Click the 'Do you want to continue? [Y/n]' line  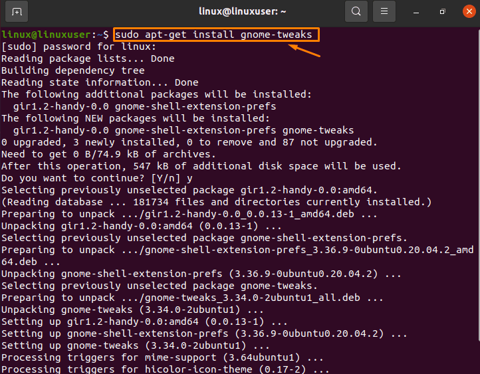97,178
